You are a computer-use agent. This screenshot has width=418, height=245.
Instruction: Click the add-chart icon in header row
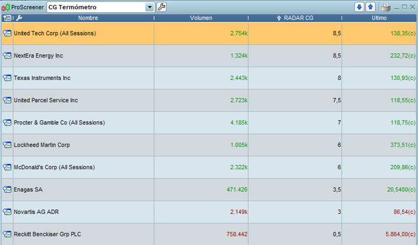tap(7, 18)
